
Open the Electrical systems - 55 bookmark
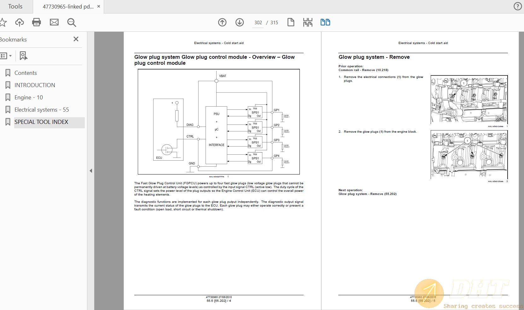[x=42, y=110]
